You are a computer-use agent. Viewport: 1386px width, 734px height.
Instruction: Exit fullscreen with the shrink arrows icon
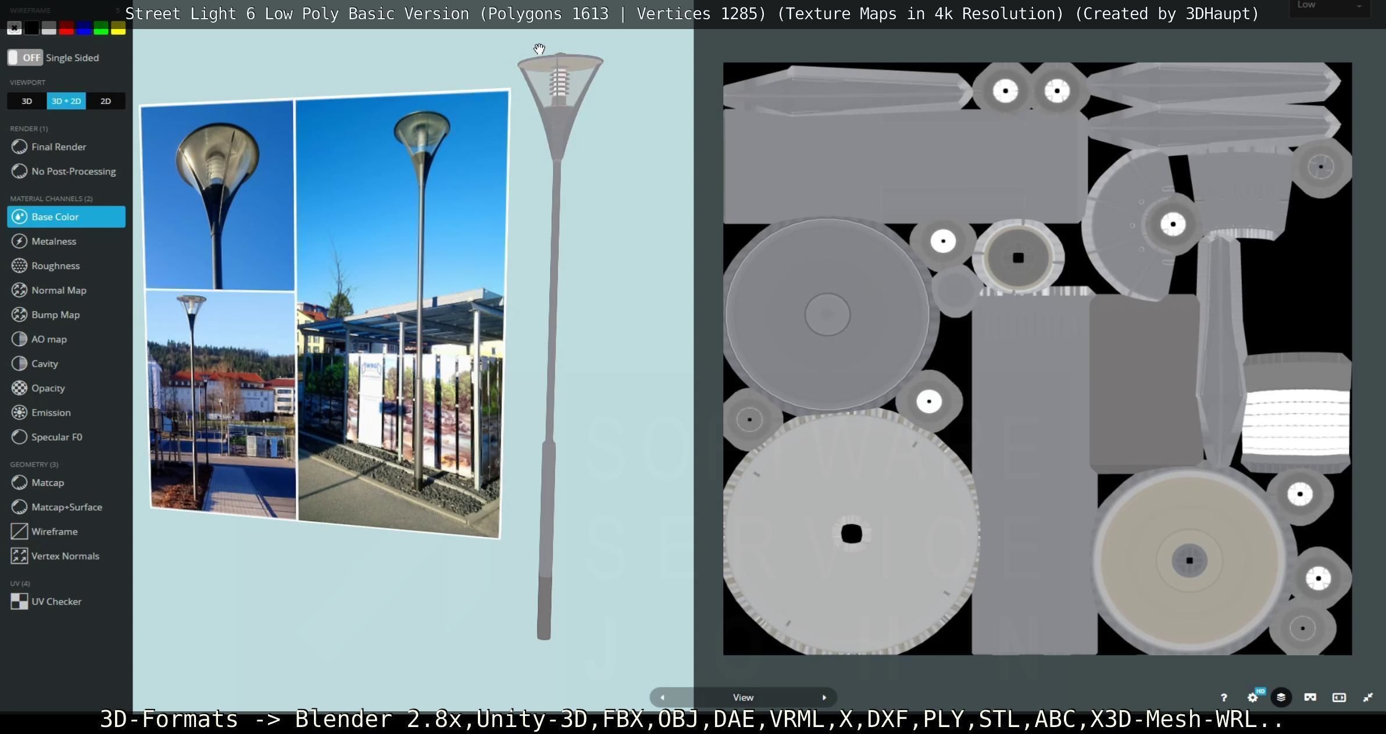(x=1368, y=697)
